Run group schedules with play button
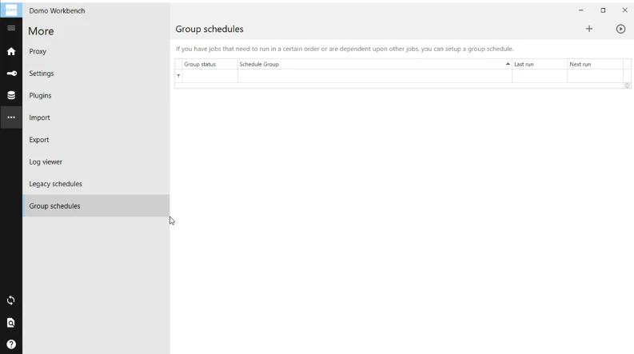The image size is (634, 354). (x=620, y=29)
